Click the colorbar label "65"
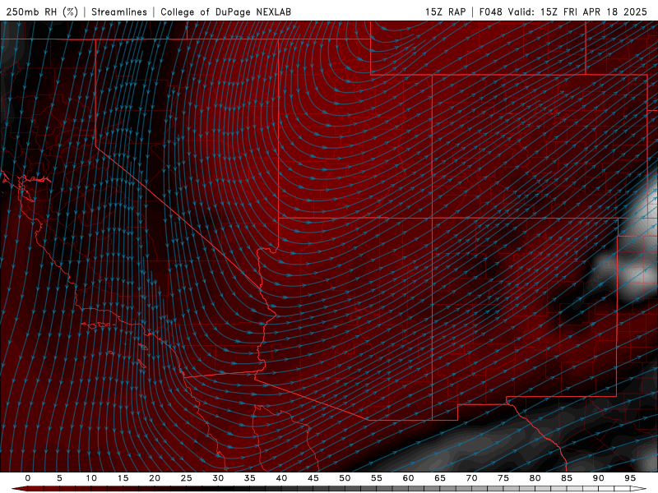This screenshot has width=658, height=493. (440, 478)
